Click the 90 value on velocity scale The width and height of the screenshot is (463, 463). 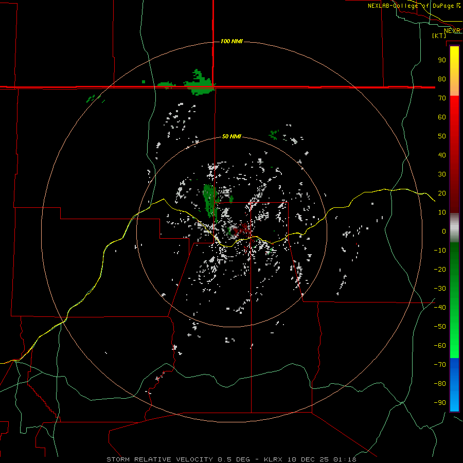[x=442, y=60]
